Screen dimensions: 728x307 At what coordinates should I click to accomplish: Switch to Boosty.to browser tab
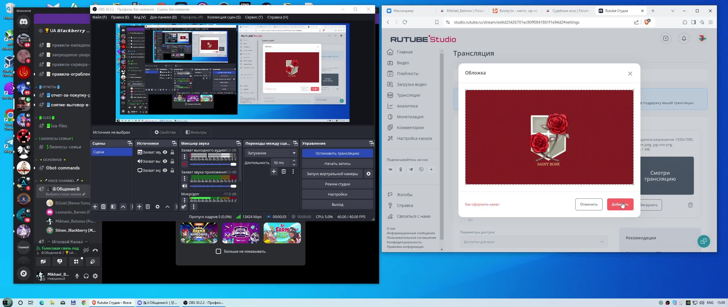(516, 11)
